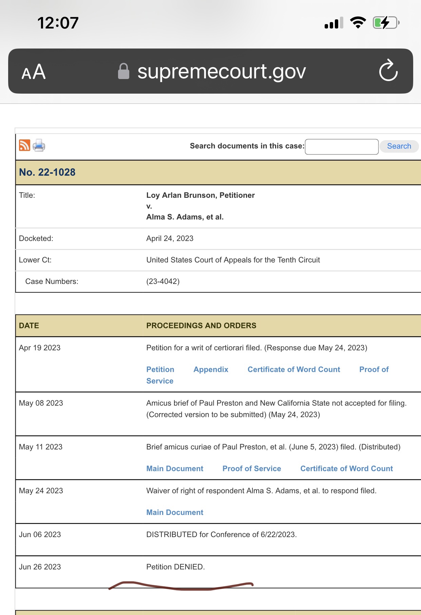Select the Petition DENIED entry

(x=175, y=567)
